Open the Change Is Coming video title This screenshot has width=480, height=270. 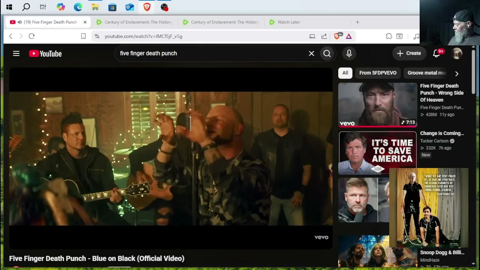(x=442, y=133)
